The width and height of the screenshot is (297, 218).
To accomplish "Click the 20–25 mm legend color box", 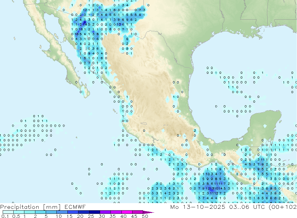I will (x=83, y=212).
